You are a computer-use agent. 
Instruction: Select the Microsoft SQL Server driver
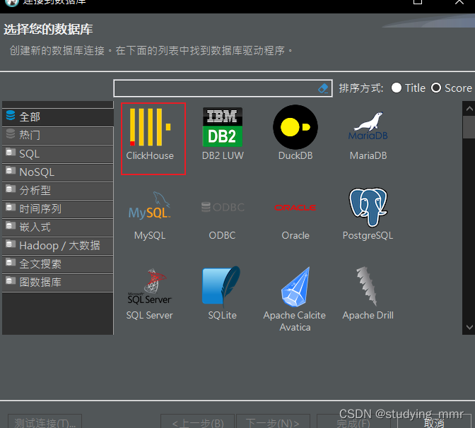point(149,295)
